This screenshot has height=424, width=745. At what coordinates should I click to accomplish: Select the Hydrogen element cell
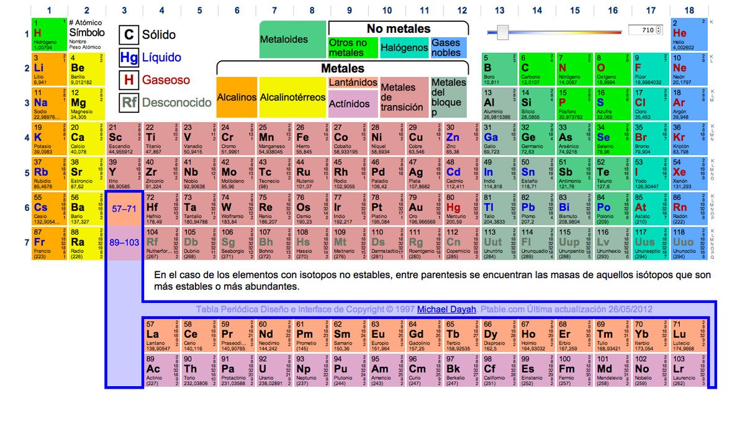[x=50, y=34]
